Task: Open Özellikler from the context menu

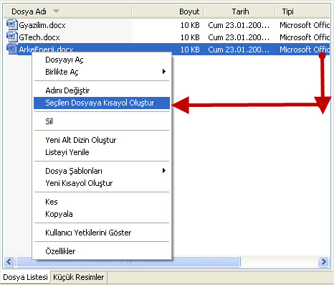Action: click(102, 251)
